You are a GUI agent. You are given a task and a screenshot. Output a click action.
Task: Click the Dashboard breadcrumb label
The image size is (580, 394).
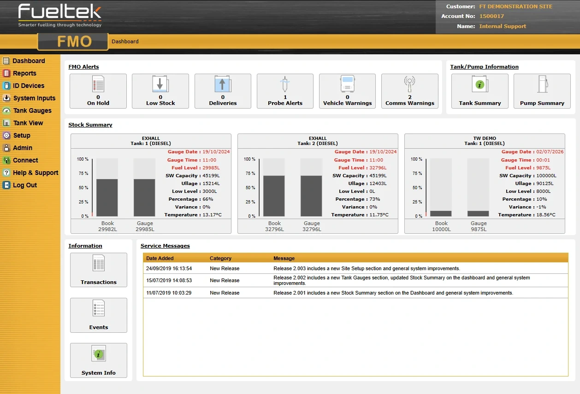125,41
